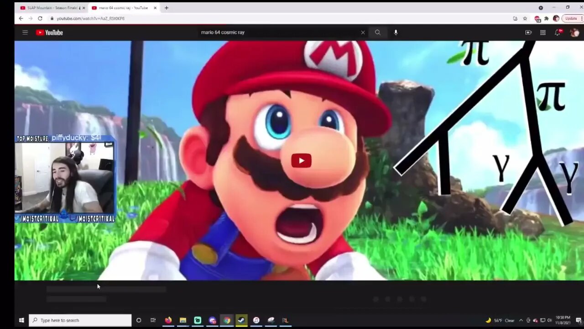Play the Mario cosmic ray video

point(301,160)
